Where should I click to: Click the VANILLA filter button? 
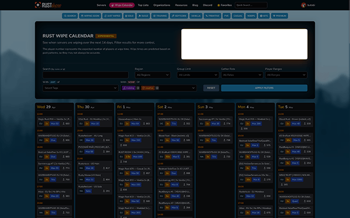[196, 16]
